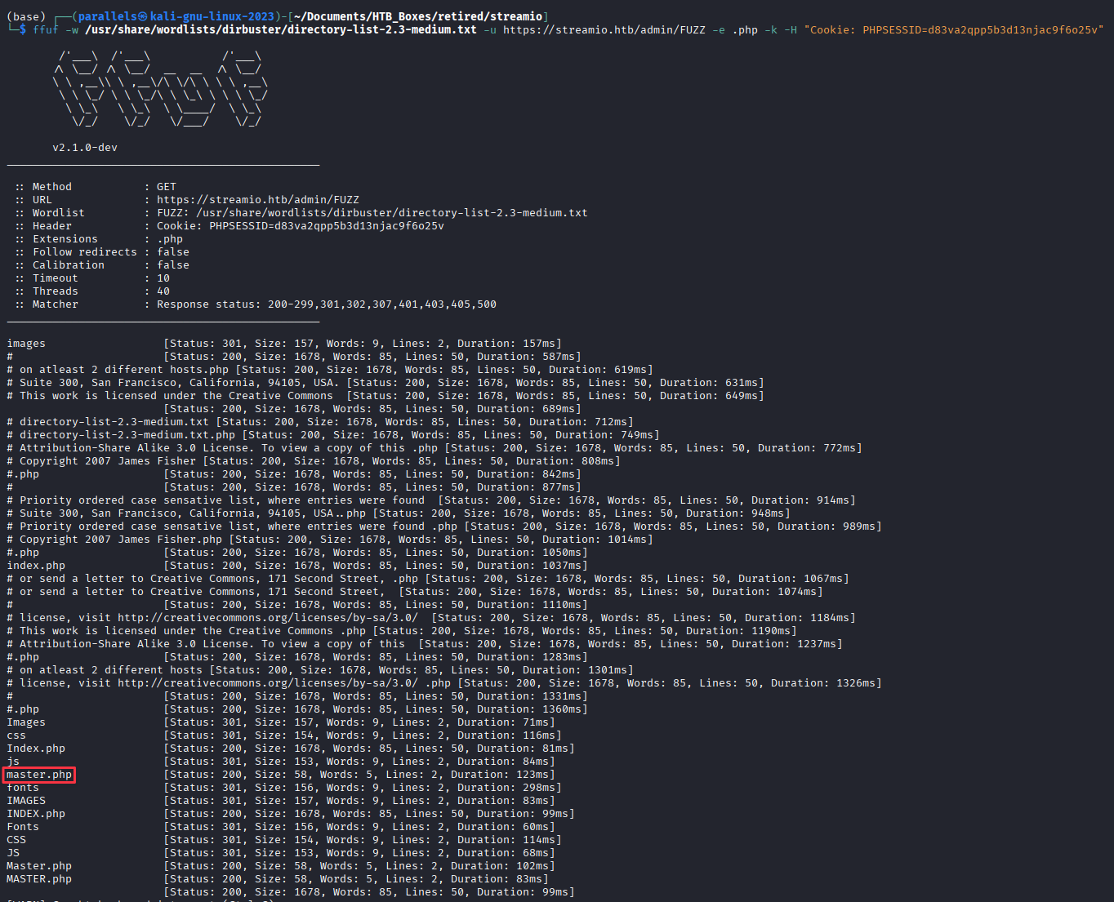Click the false value beside Follow redirects
The width and height of the screenshot is (1114, 902).
[173, 252]
